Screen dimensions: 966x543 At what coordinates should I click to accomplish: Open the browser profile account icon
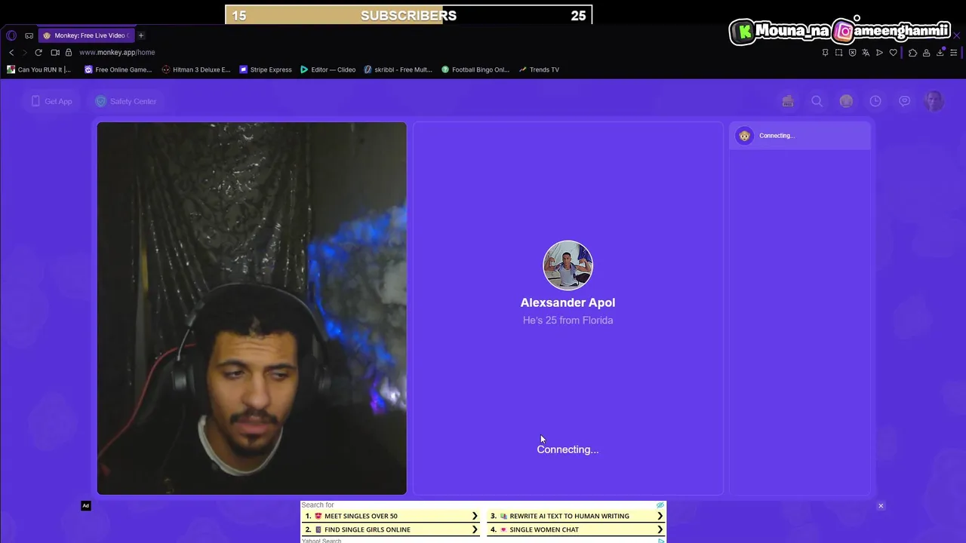926,53
